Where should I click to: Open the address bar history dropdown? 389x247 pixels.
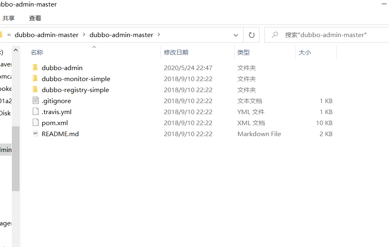(236, 35)
